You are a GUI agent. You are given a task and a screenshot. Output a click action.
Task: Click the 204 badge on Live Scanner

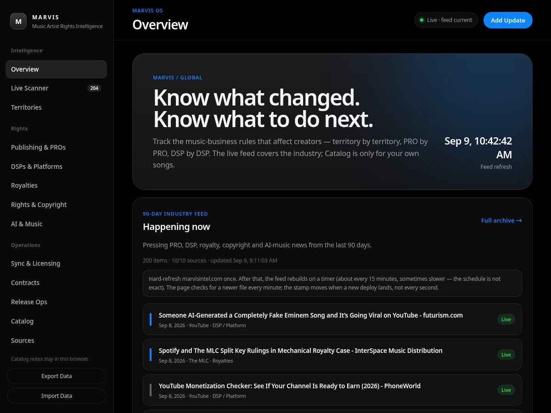tap(94, 88)
